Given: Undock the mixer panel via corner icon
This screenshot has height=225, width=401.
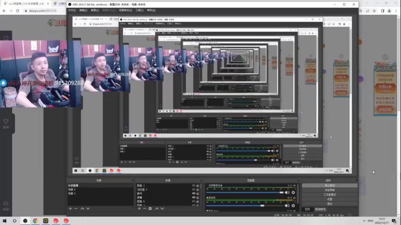Looking at the screenshot, I should pos(298,180).
